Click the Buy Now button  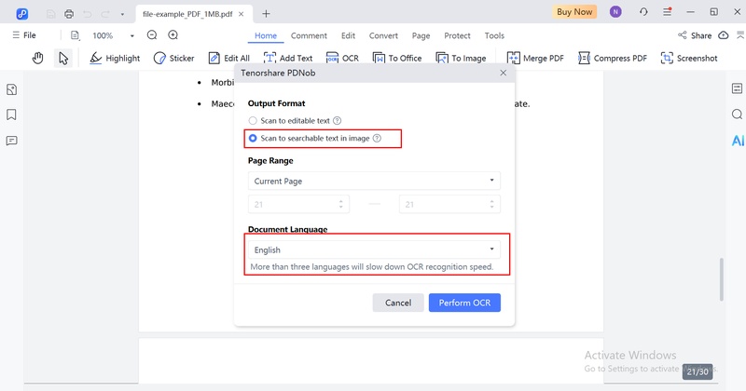tap(574, 12)
